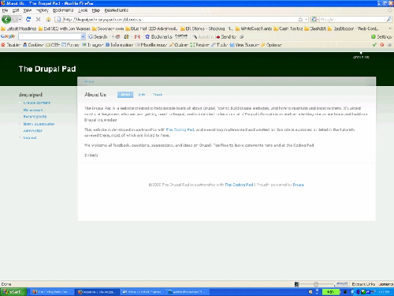This screenshot has width=394, height=296.
Task: Adjust the status bar zoom slider
Action: coord(316,284)
